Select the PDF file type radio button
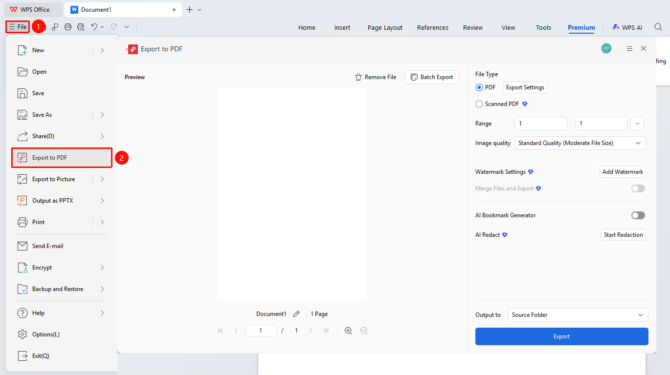Viewport: 670px width, 375px height. point(479,87)
